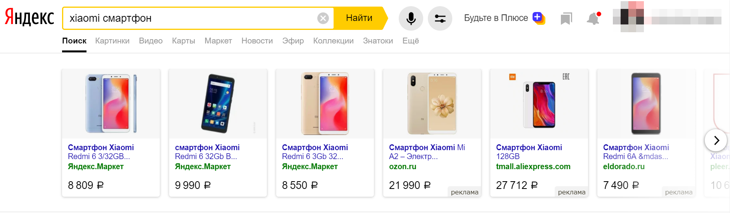730x213 pixels.
Task: Open the eldorado.ru Redmi 6A listing
Action: tap(636, 152)
